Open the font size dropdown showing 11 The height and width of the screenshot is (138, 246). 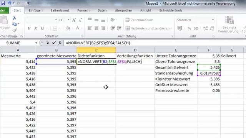click(x=68, y=20)
